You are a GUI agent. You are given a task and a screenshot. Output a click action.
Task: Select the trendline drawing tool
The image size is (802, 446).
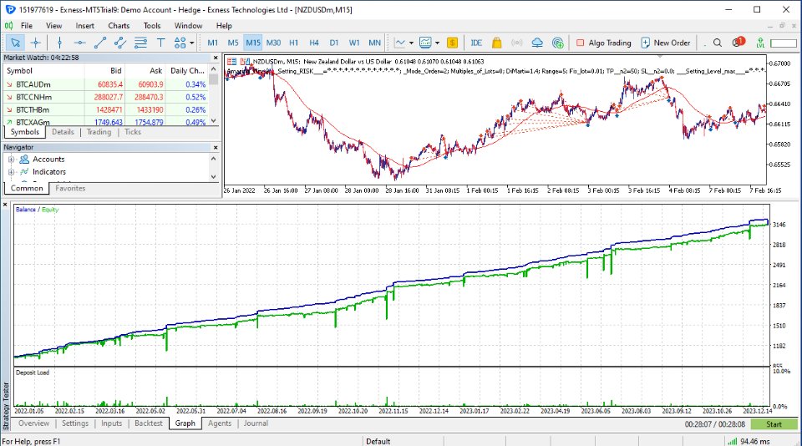pos(99,43)
